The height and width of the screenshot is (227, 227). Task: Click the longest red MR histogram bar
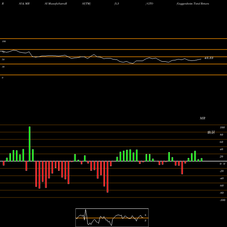coord(108,177)
